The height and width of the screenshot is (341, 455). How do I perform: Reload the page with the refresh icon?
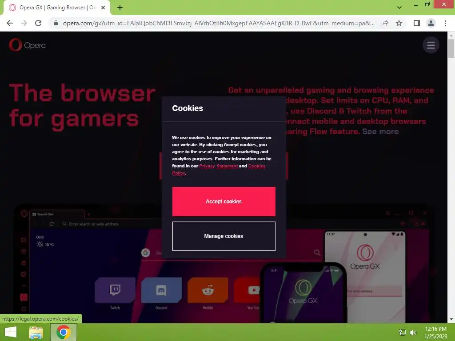(38, 23)
